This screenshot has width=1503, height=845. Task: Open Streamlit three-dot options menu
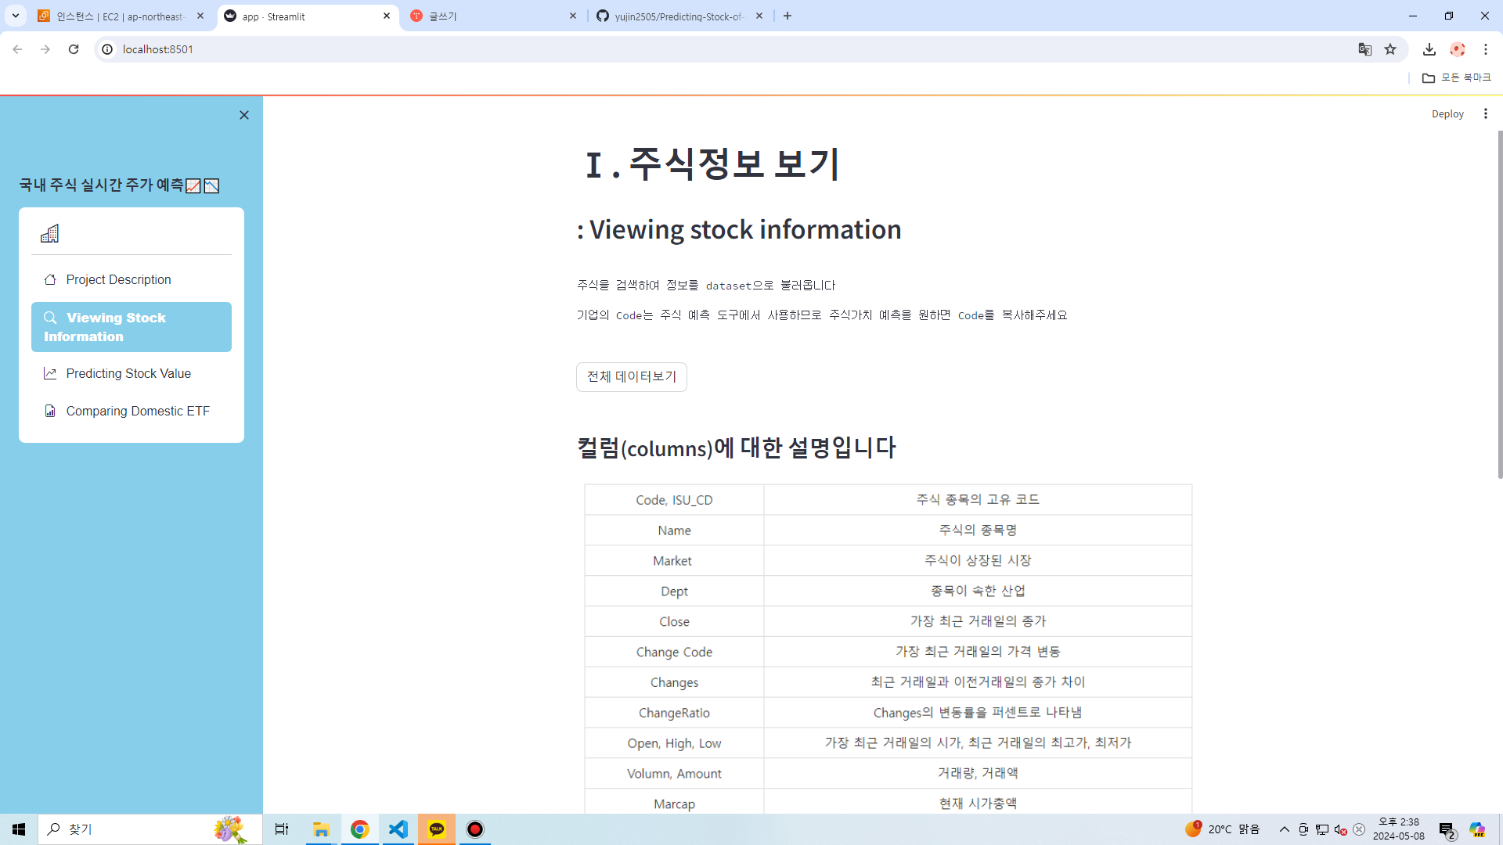(x=1485, y=113)
